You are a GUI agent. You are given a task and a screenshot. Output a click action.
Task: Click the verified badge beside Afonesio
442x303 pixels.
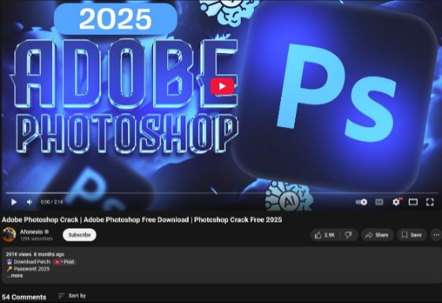[47, 232]
